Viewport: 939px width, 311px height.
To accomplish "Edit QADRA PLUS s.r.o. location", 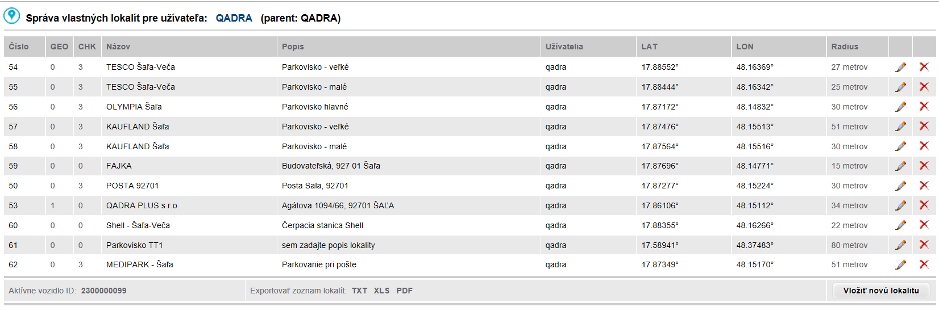I will pyautogui.click(x=900, y=205).
